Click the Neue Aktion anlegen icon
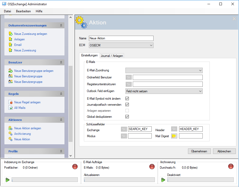This screenshot has width=239, height=187. pyautogui.click(x=11, y=128)
